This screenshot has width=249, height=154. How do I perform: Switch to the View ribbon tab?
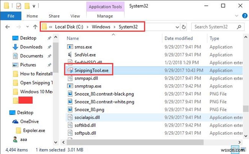pyautogui.click(x=75, y=16)
